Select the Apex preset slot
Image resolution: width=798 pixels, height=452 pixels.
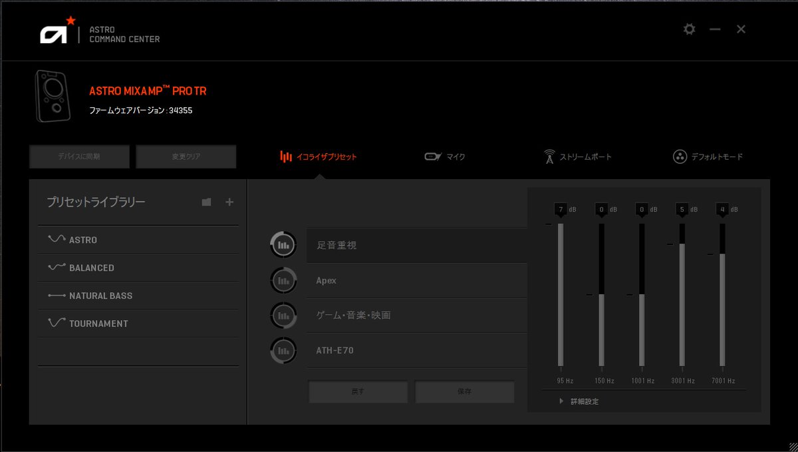pyautogui.click(x=416, y=280)
